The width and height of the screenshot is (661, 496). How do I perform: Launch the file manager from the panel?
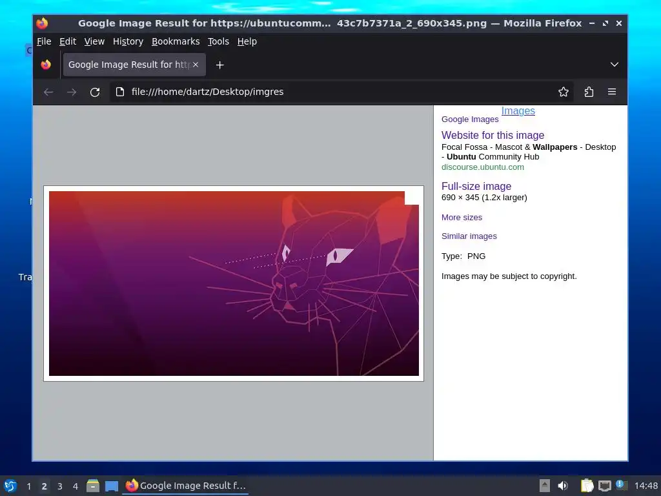tap(93, 486)
